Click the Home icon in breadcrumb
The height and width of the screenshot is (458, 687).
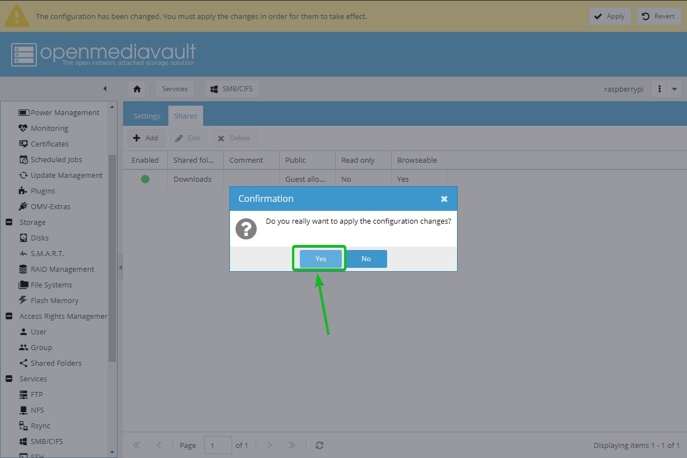coord(137,89)
